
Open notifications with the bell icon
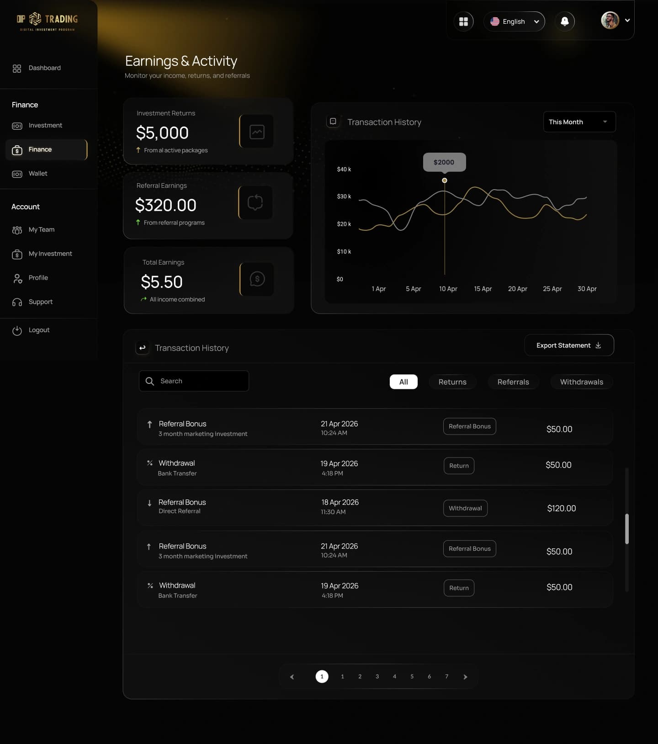[565, 21]
